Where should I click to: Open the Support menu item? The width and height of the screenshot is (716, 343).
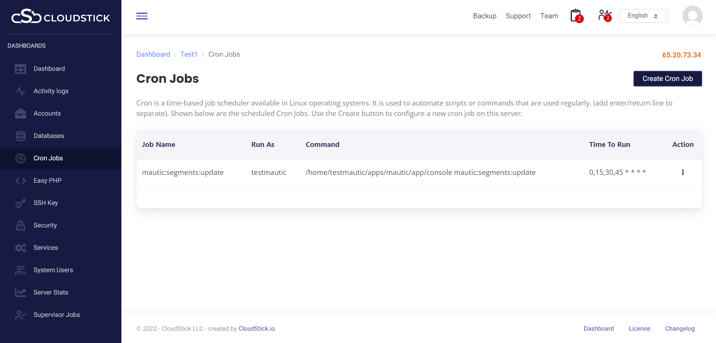[x=518, y=16]
